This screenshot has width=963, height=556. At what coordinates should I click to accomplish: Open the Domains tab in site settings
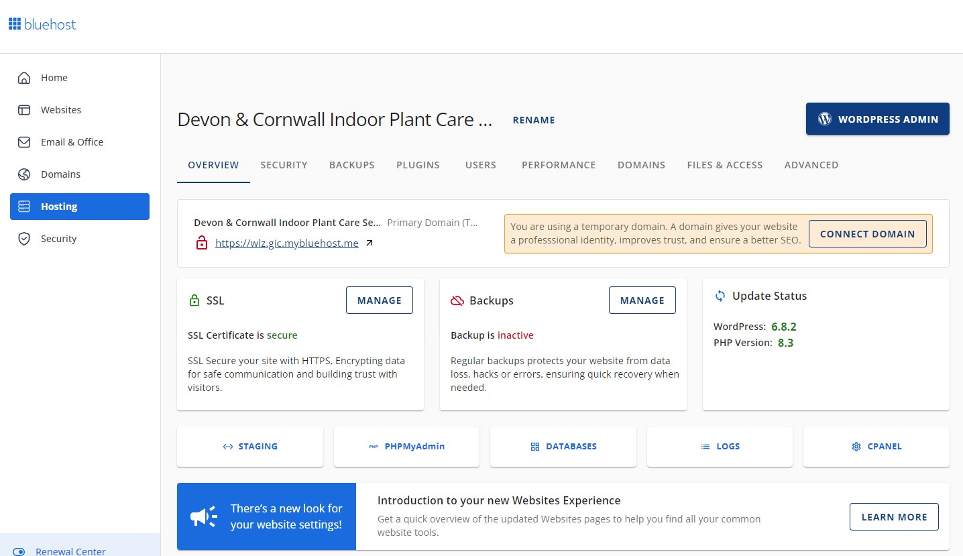click(x=642, y=165)
